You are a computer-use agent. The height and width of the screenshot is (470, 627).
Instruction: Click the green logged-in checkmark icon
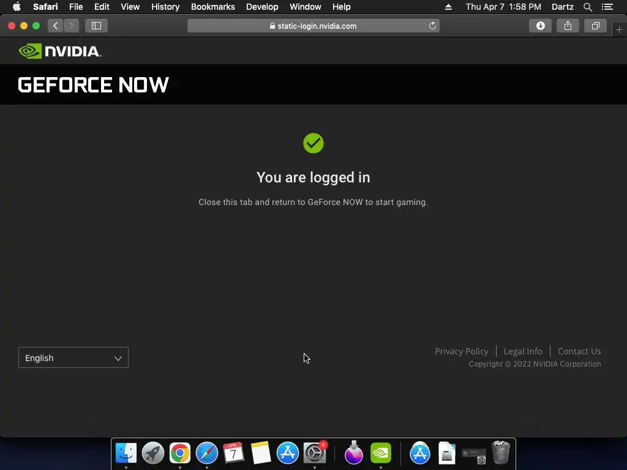pyautogui.click(x=313, y=143)
